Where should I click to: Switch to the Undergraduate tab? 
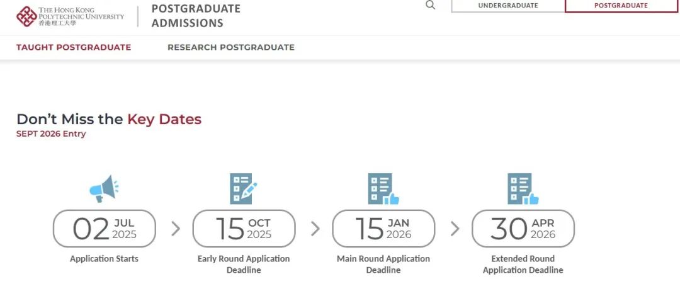click(x=508, y=6)
